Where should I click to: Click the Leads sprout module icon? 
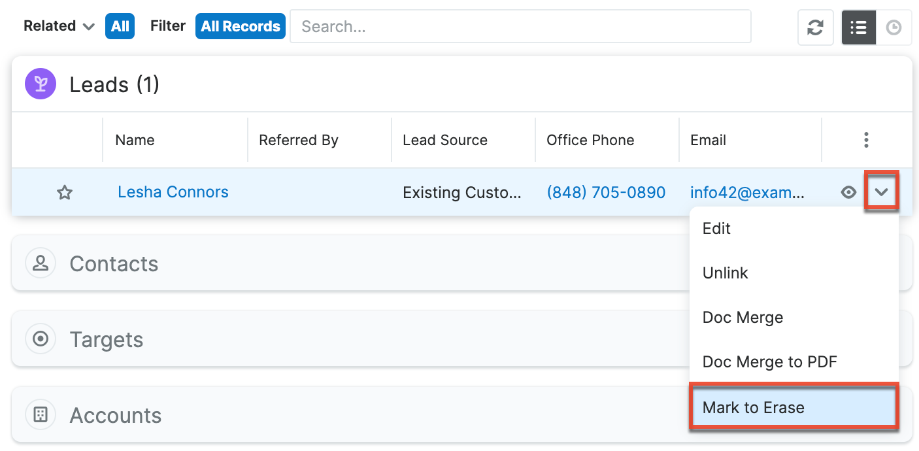click(41, 84)
